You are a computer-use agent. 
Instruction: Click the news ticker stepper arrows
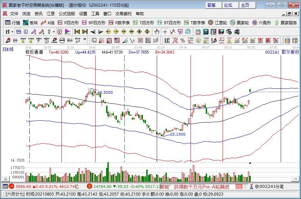click(245, 187)
